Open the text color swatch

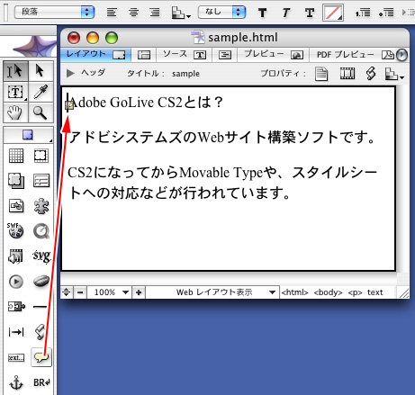point(333,13)
